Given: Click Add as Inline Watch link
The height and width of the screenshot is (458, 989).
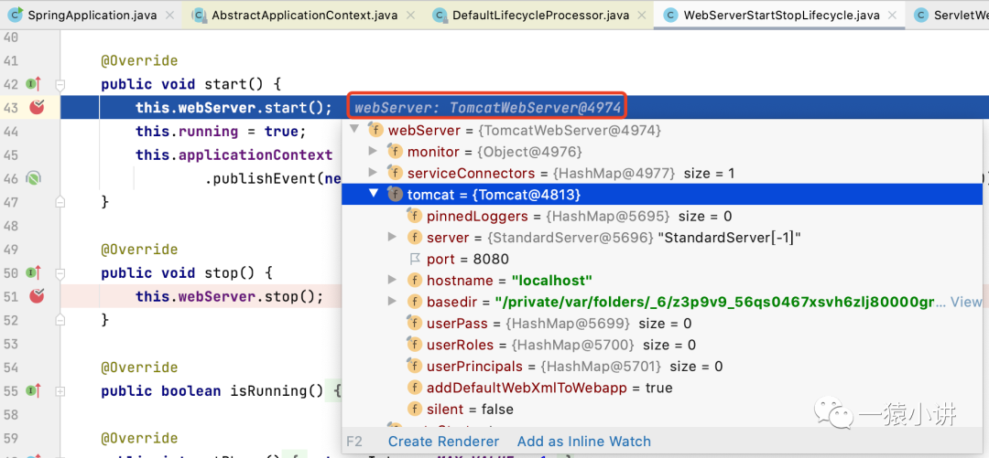Looking at the screenshot, I should pyautogui.click(x=584, y=442).
